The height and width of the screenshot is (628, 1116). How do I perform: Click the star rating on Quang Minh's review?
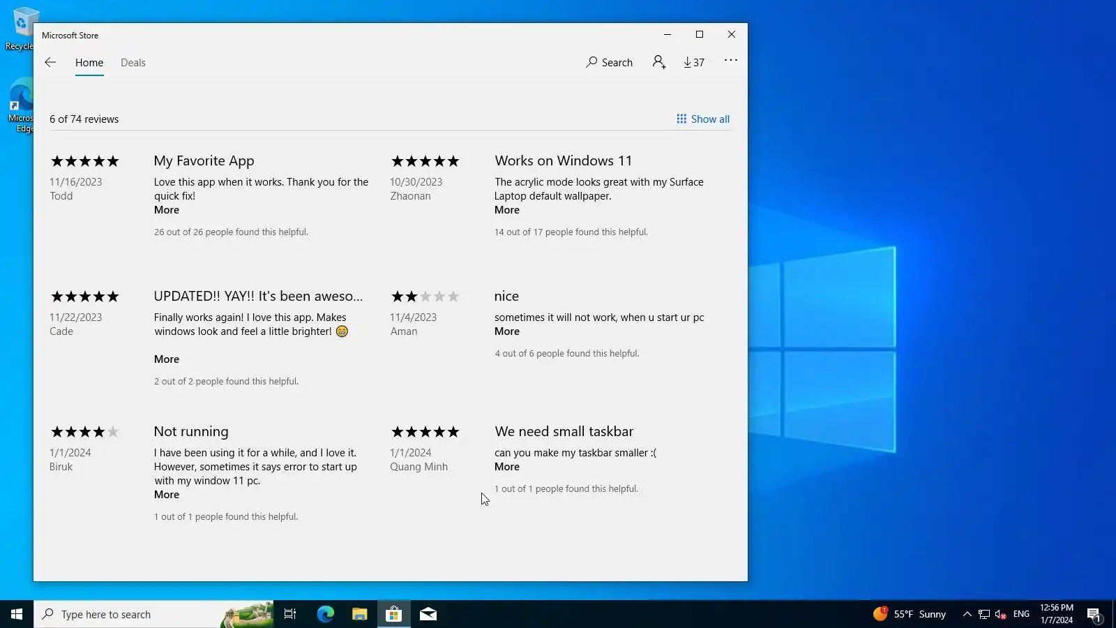pyautogui.click(x=425, y=432)
